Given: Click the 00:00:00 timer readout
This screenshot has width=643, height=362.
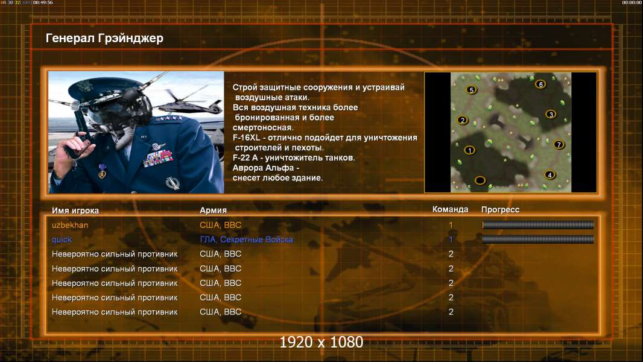Looking at the screenshot, I should pyautogui.click(x=632, y=2).
